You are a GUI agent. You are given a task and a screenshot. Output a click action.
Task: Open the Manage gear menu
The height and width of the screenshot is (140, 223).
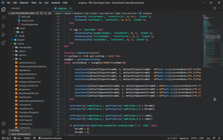[x=4, y=132]
